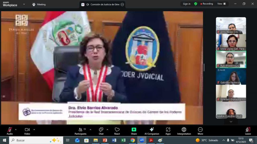
Task: Select the Comisión de Justicia de Género tab
Action: tap(102, 4)
